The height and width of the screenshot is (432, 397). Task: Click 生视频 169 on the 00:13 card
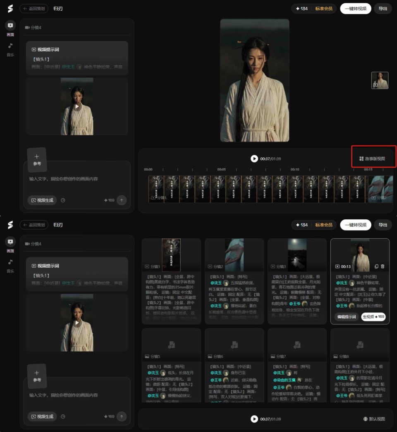(373, 317)
